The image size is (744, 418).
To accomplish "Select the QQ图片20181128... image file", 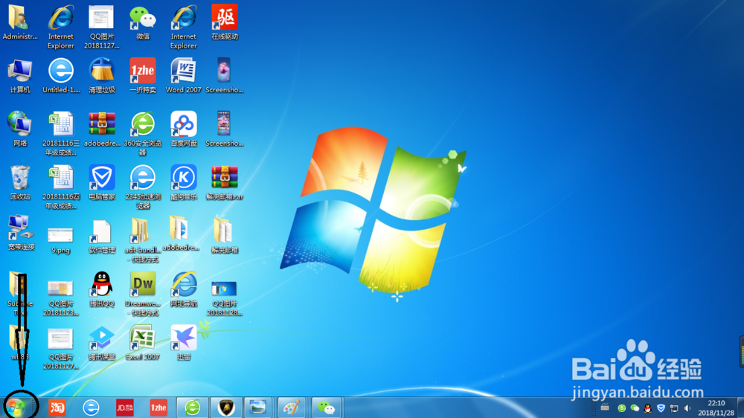I will tap(225, 298).
